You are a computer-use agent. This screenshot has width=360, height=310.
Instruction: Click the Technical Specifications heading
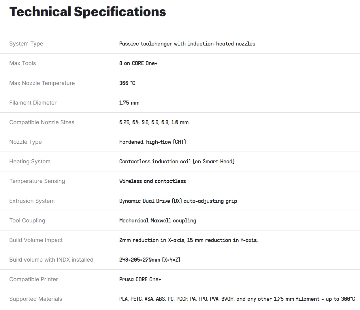[x=88, y=12]
